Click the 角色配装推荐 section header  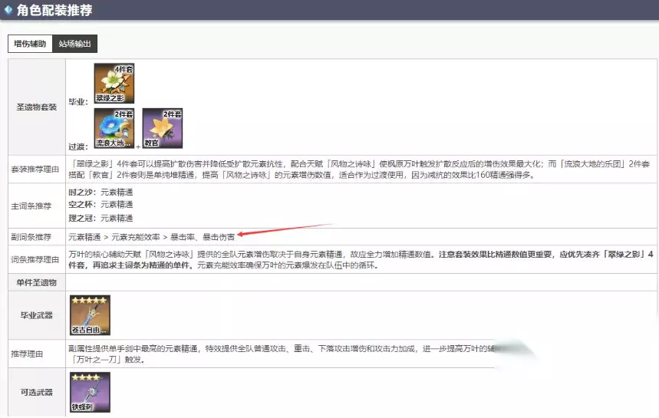tap(330, 10)
